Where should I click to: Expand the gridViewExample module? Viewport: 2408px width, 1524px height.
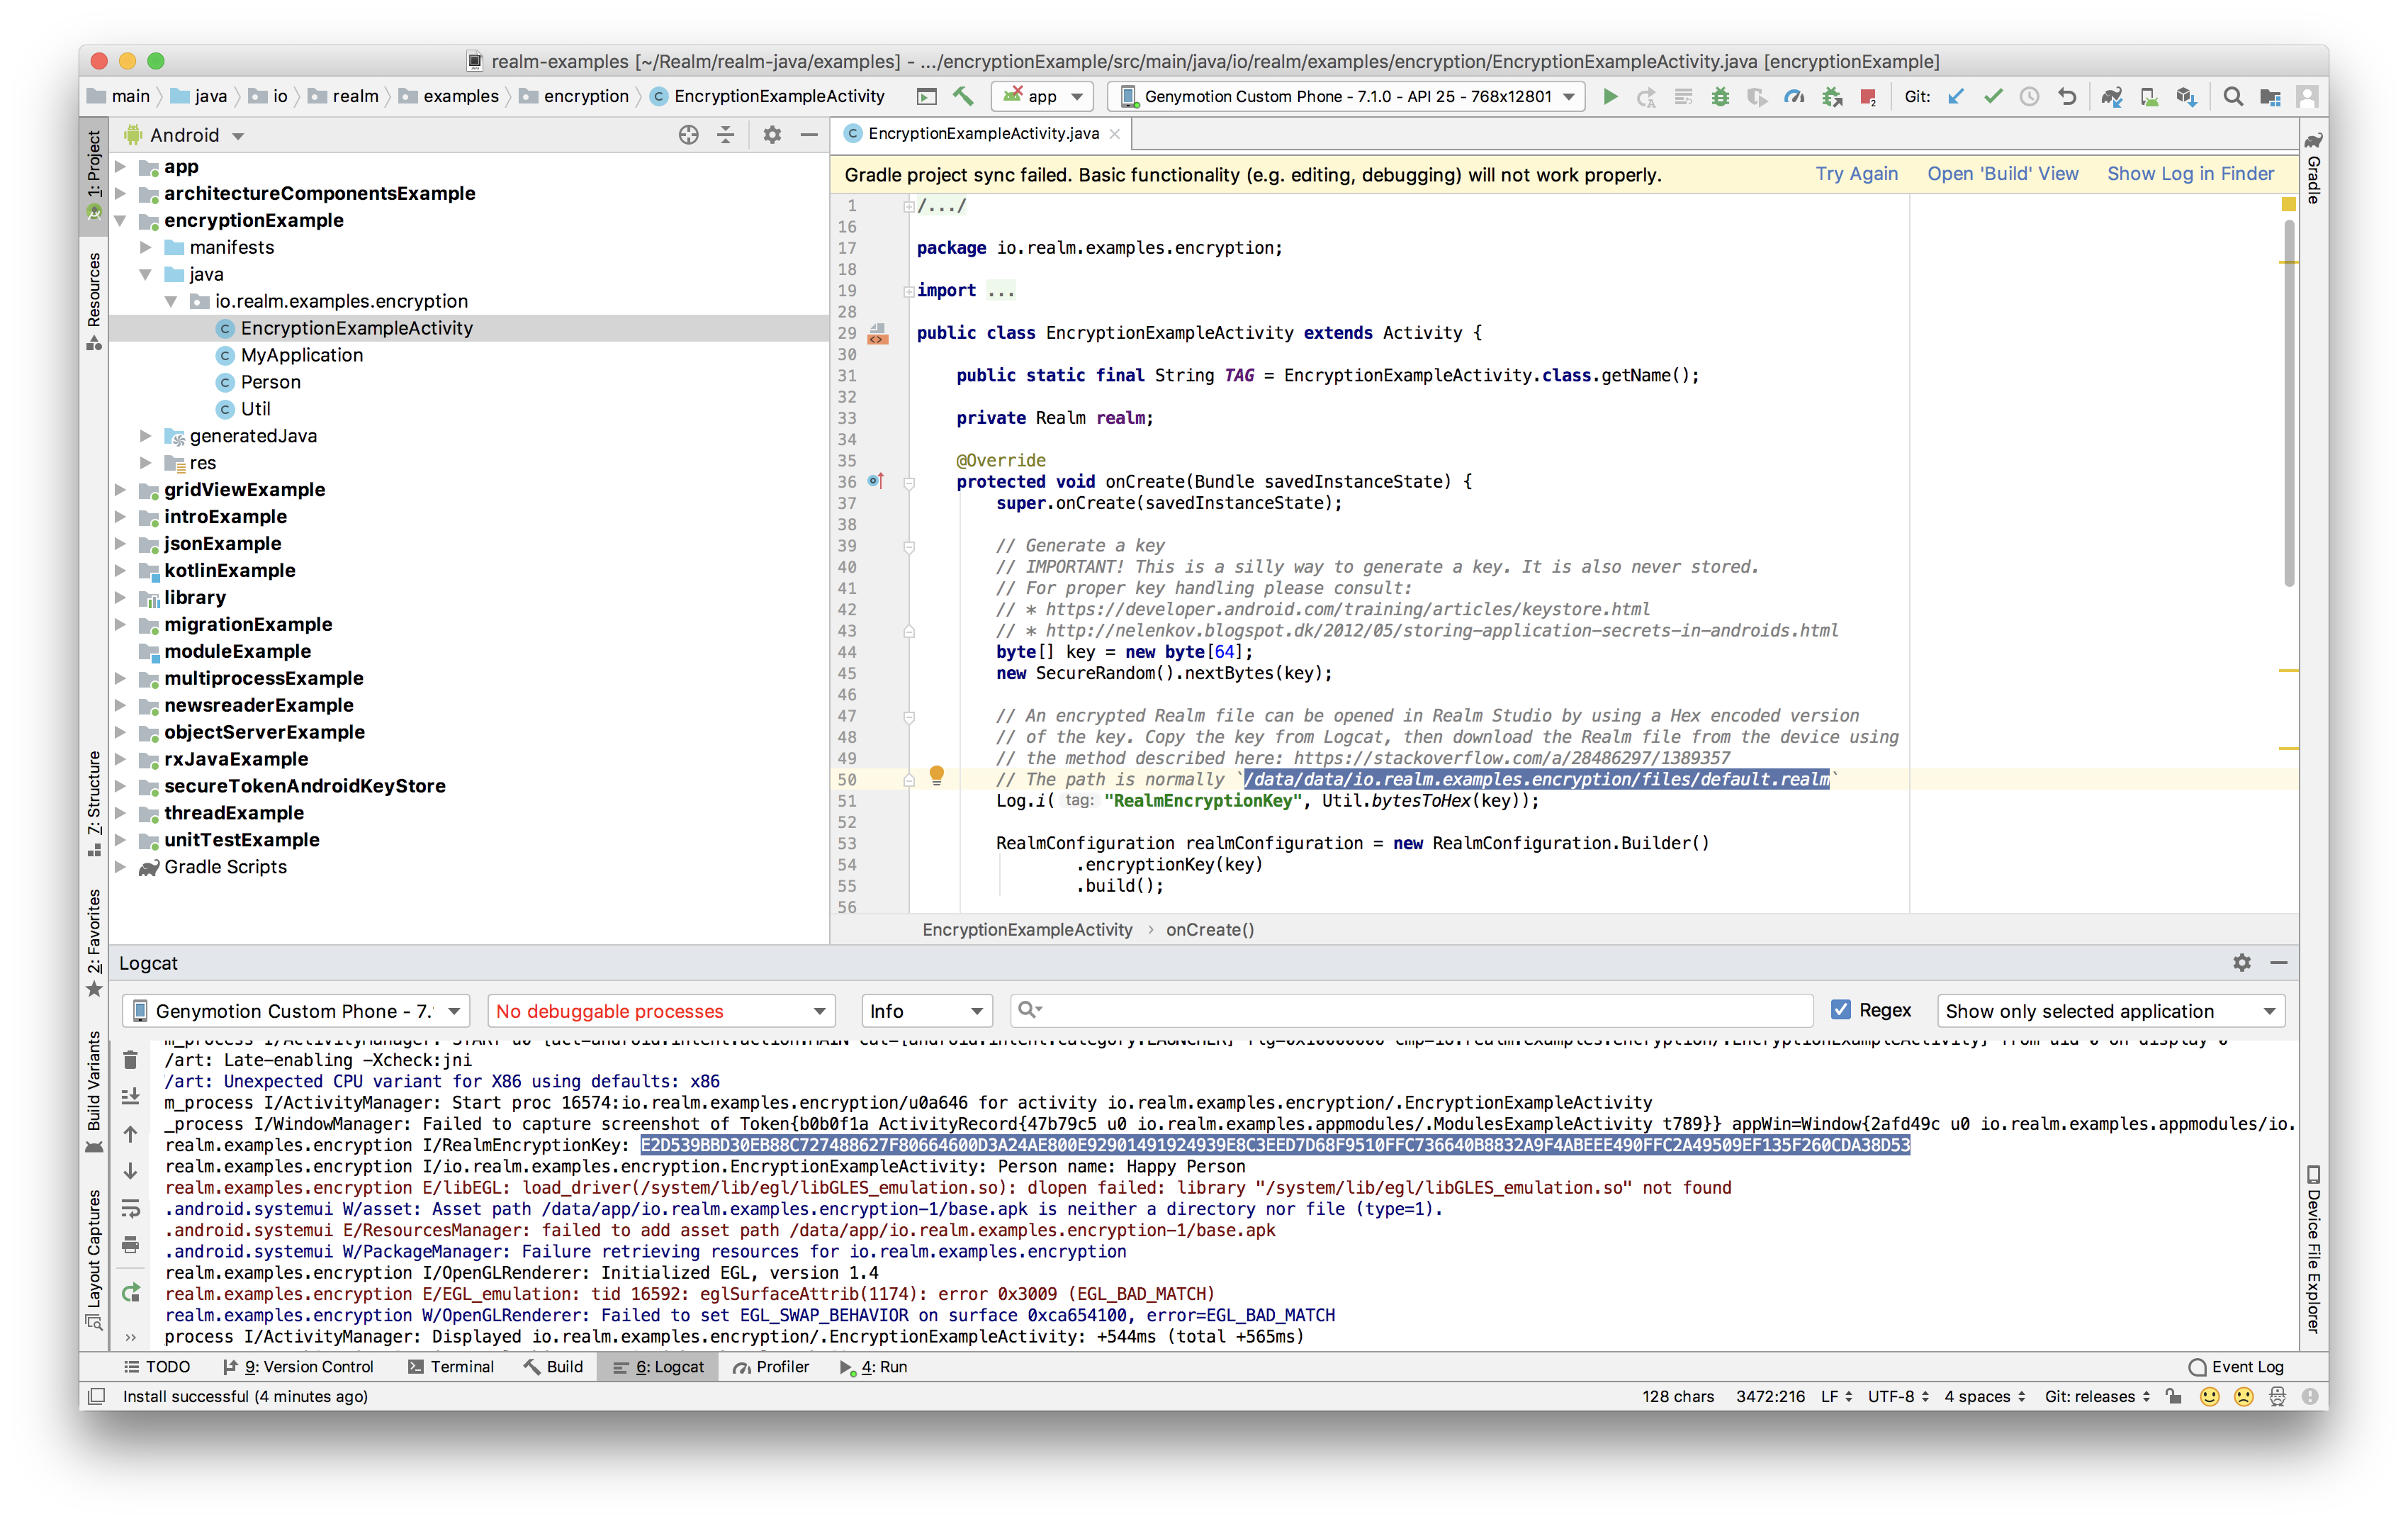click(x=121, y=490)
